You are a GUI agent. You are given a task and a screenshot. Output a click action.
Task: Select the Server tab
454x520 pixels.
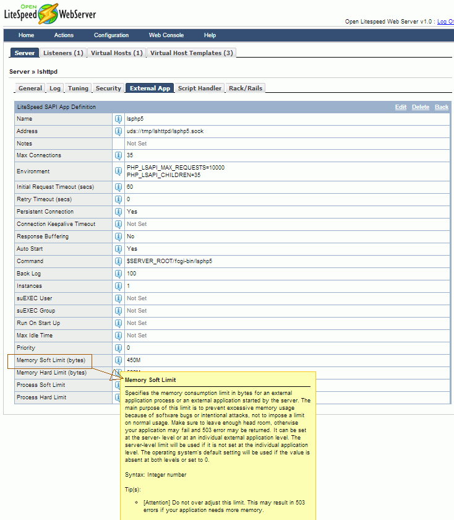[25, 53]
